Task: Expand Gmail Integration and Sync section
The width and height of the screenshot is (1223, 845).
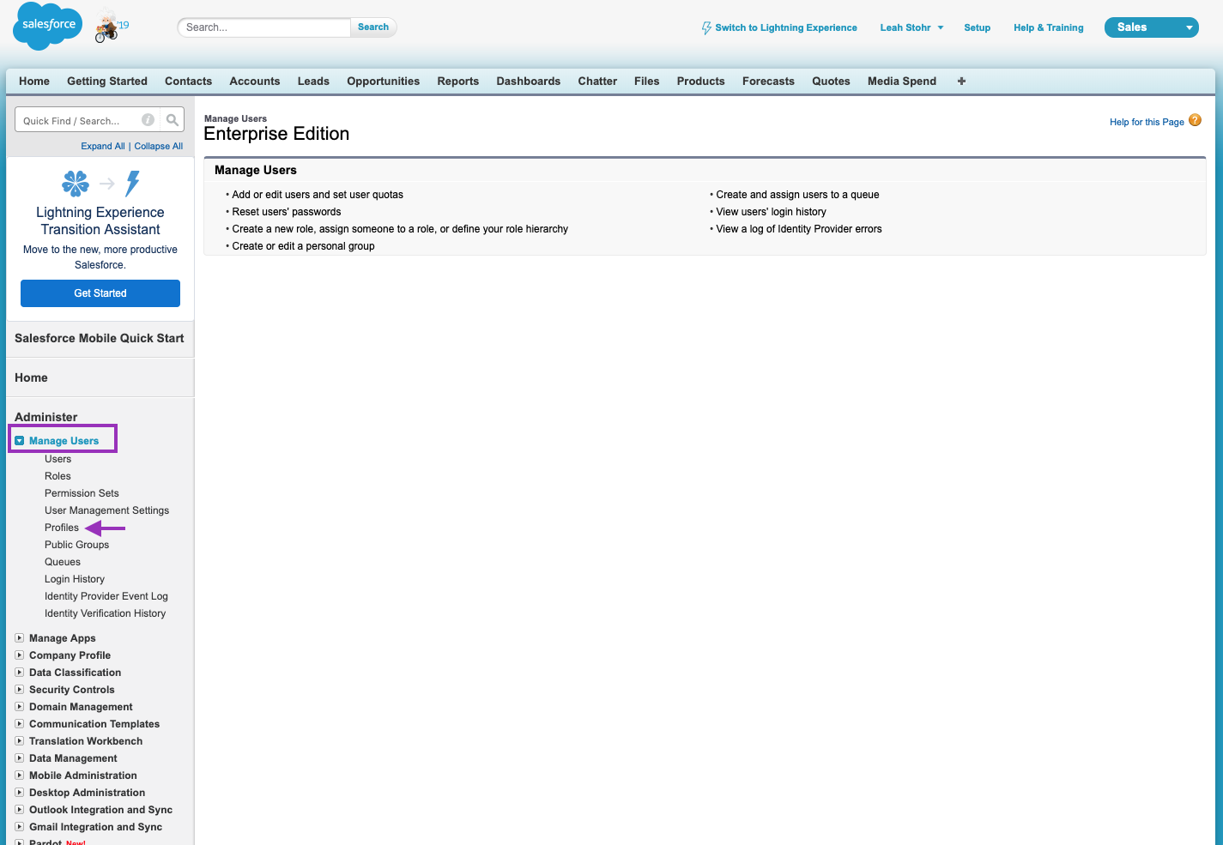Action: (20, 827)
